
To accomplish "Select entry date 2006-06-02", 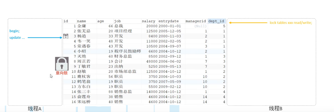I will [169, 62].
